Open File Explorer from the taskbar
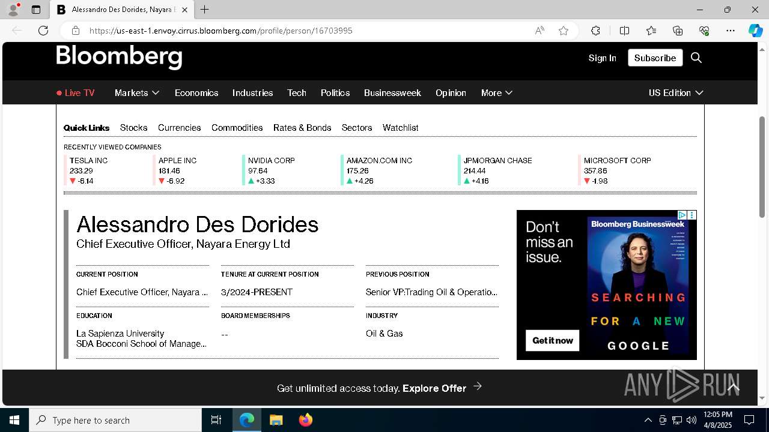 coord(276,420)
